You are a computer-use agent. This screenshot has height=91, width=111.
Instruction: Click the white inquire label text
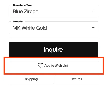pyautogui.click(x=54, y=50)
